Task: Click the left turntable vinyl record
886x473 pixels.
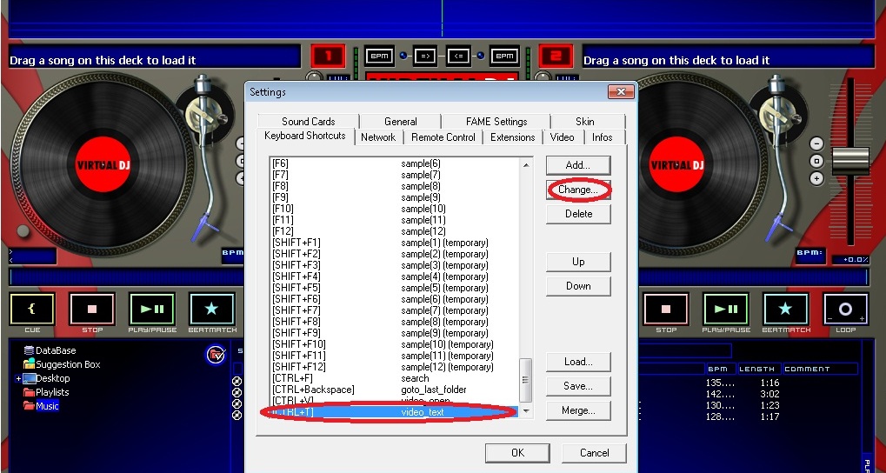Action: click(x=103, y=165)
